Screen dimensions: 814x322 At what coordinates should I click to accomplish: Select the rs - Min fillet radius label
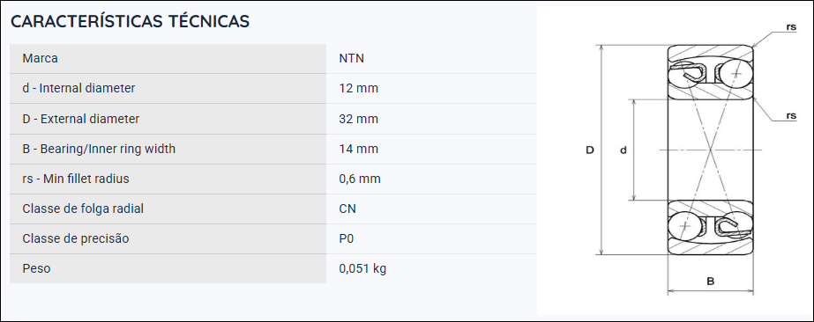[76, 179]
